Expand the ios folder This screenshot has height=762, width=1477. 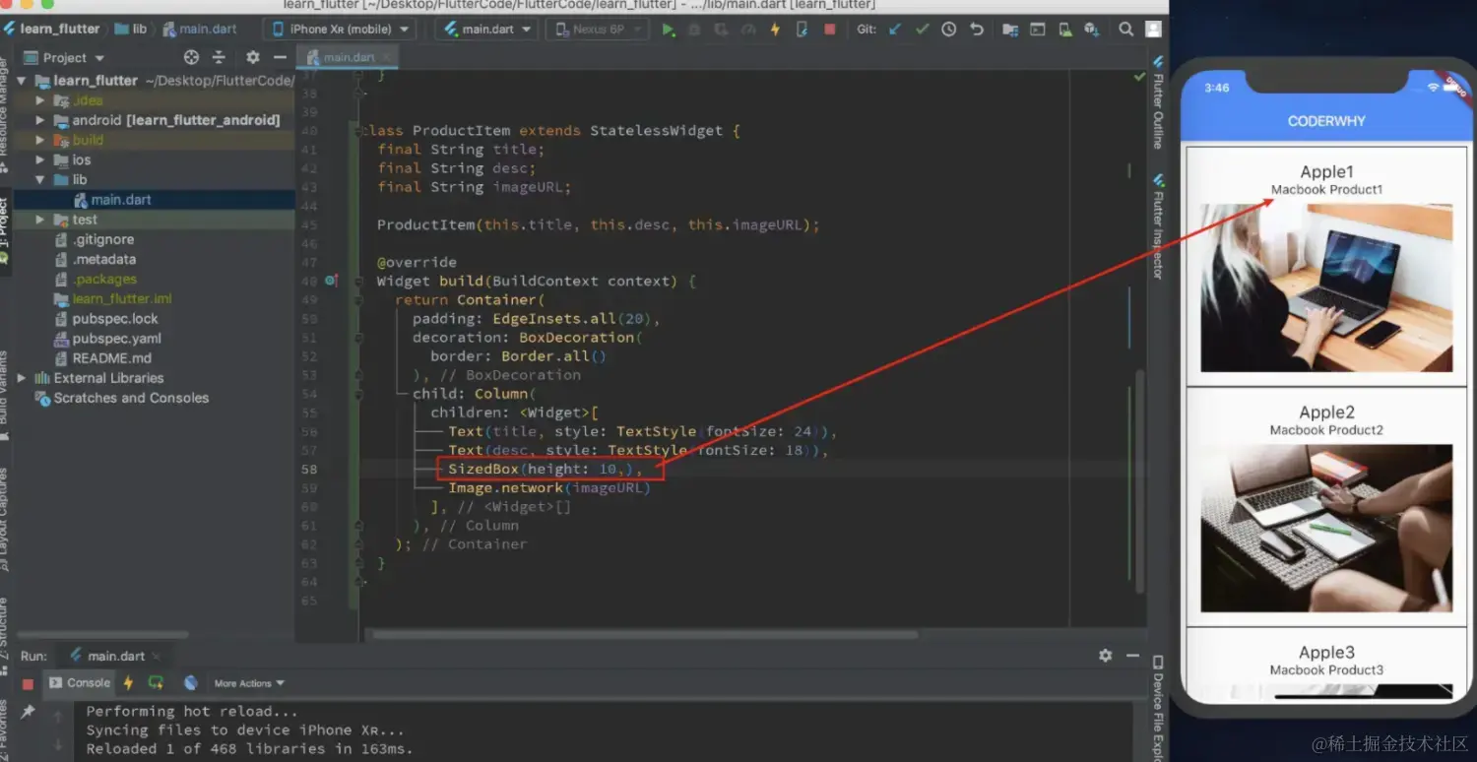pyautogui.click(x=40, y=159)
